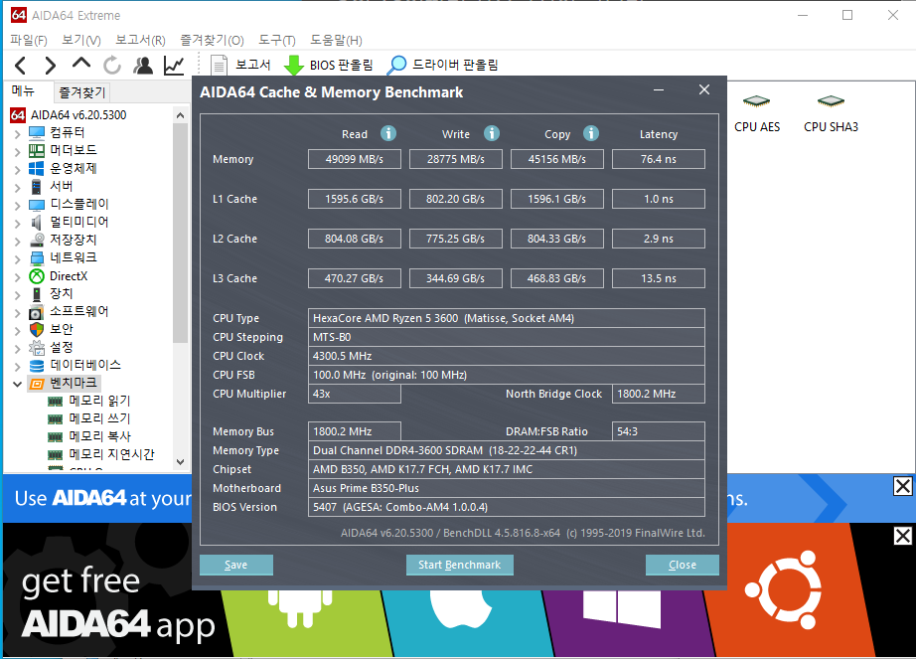This screenshot has height=660, width=916.
Task: Go forward with the right arrow toolbar icon
Action: point(51,66)
